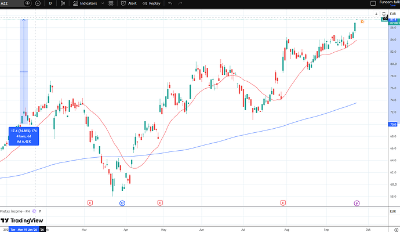Open time axis settings gear icon
The width and height of the screenshot is (400, 232).
(396, 230)
